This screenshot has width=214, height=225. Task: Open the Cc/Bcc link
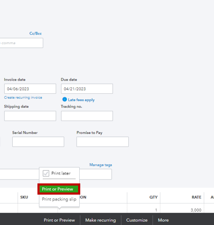point(35,34)
